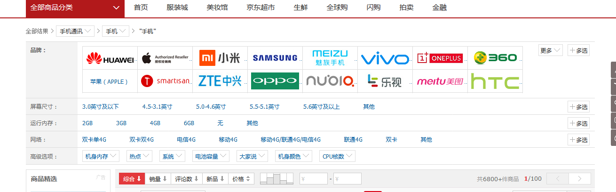
Task: Go to next results page arrow
Action: pyautogui.click(x=579, y=179)
